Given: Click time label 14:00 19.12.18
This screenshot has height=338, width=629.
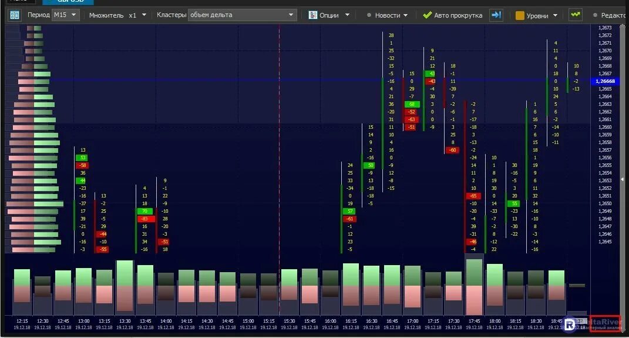Looking at the screenshot, I should pos(166,324).
